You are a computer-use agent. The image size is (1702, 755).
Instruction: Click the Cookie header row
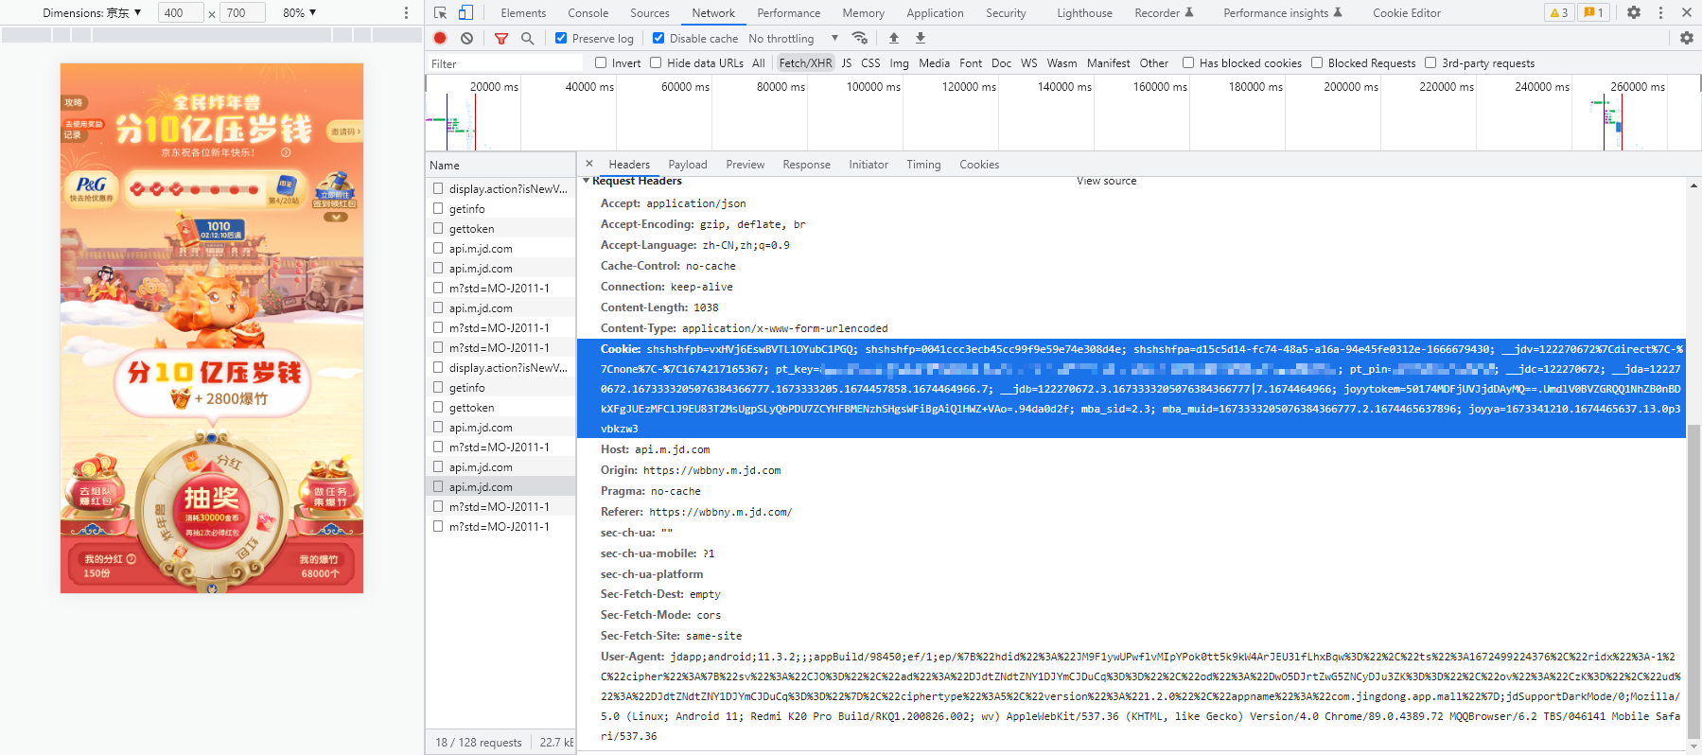coord(1132,388)
